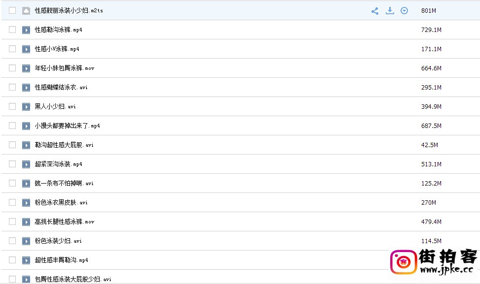This screenshot has height=284, width=480.
Task: Click the video icon beside 粉色泳衣黑皮肤.avi
Action: (26, 203)
